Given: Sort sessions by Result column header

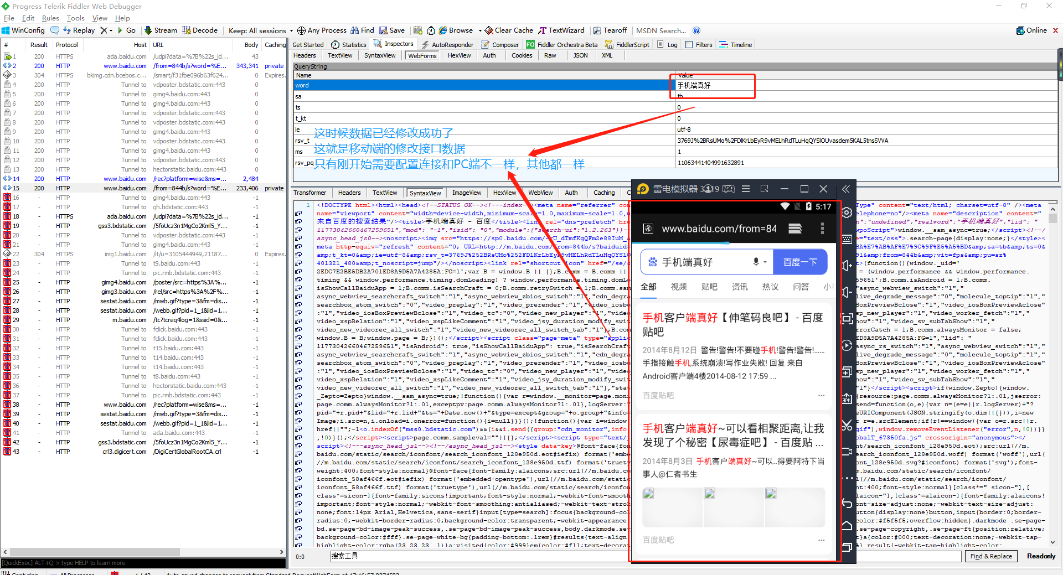Looking at the screenshot, I should click(x=39, y=45).
